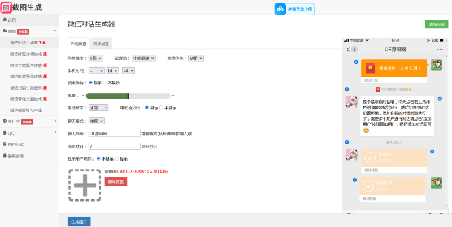Click the 截图生成 logo icon
452x227 pixels.
(x=6, y=7)
